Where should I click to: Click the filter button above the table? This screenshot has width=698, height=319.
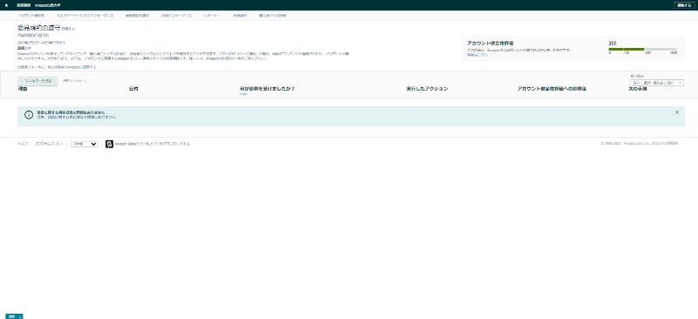pyautogui.click(x=38, y=81)
